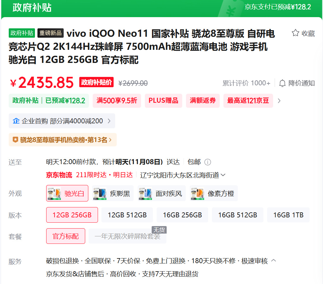Open the 热卖榜 ranking chevron
Viewport: 323px width, 284px height.
coord(110,140)
